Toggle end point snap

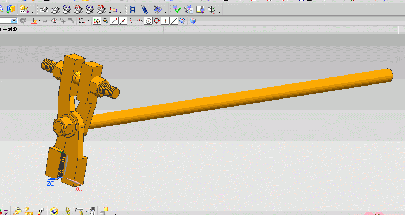[x=114, y=21]
